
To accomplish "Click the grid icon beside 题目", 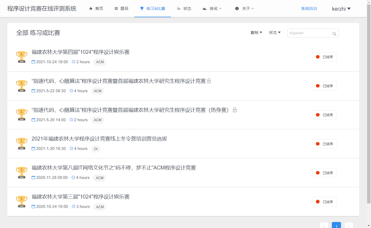I will tap(116, 9).
